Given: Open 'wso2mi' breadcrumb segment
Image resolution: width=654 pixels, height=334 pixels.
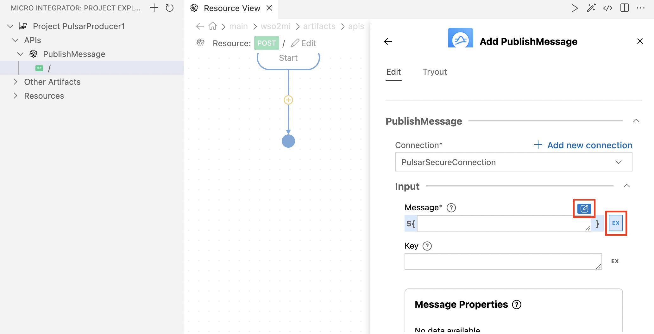Looking at the screenshot, I should (x=275, y=26).
